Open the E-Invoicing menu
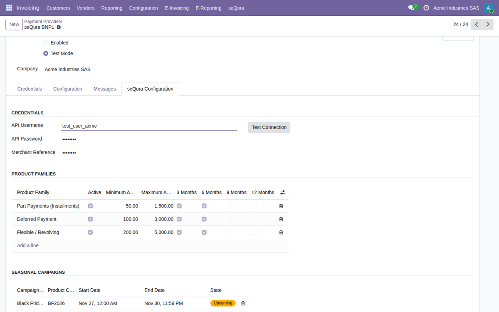 [x=177, y=8]
